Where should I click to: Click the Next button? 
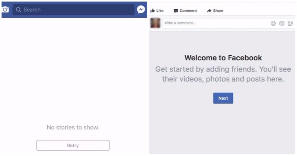(x=223, y=98)
